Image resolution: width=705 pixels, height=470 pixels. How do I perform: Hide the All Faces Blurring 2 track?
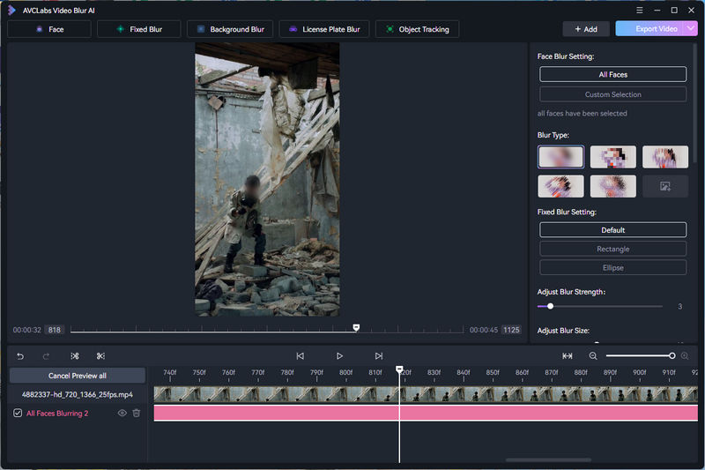click(x=122, y=413)
